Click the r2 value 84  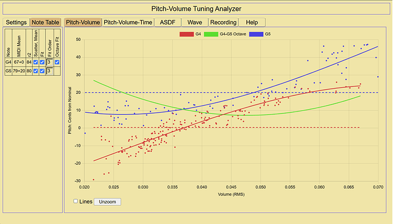(29, 62)
